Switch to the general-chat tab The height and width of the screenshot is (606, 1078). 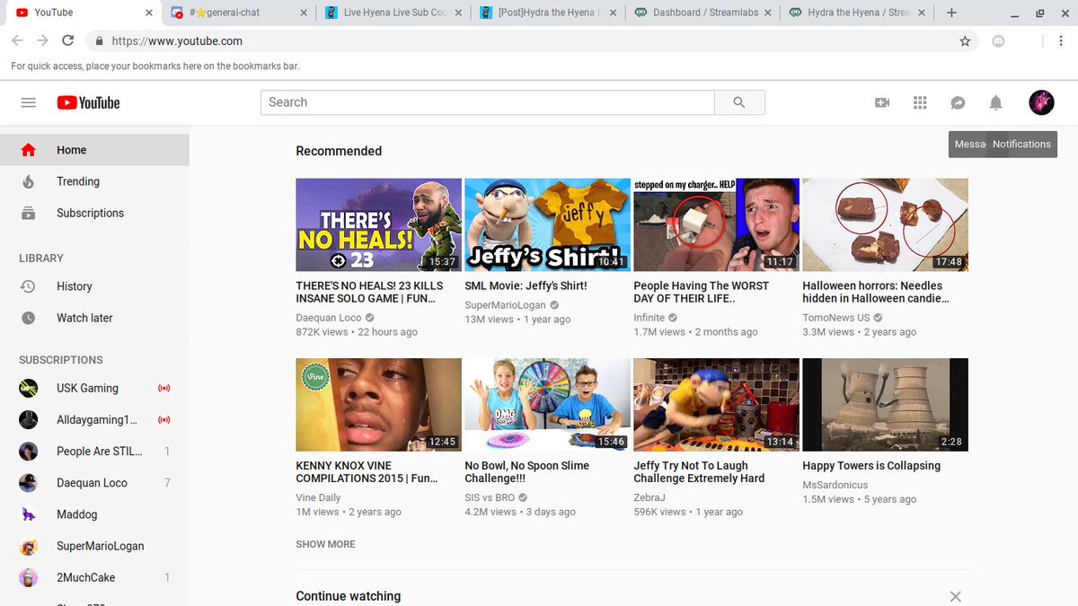[x=238, y=13]
